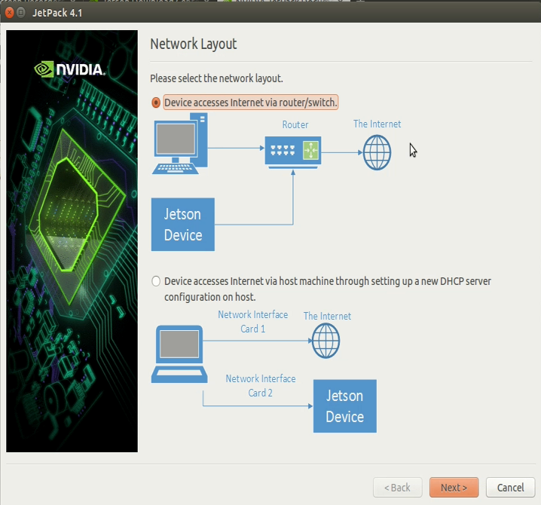
Task: Click the 'Network Layout' heading
Action: click(194, 44)
